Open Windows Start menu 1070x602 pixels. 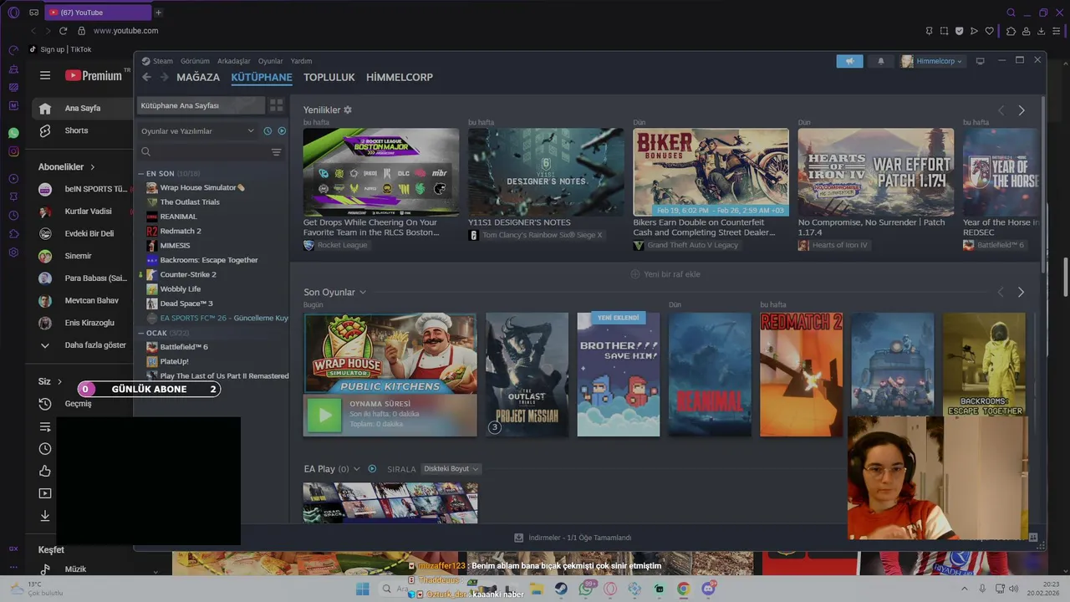[x=362, y=589]
